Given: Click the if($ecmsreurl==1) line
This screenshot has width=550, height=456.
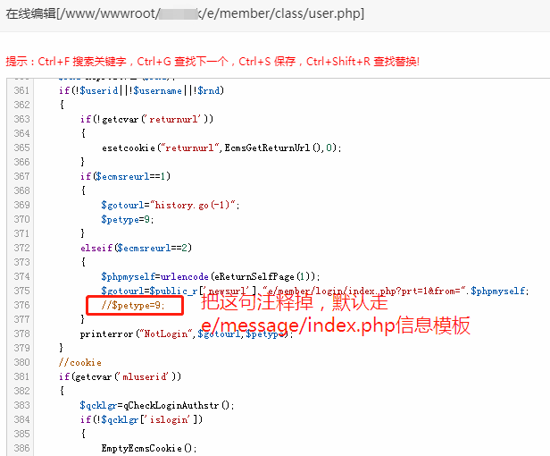Looking at the screenshot, I should pos(125,176).
